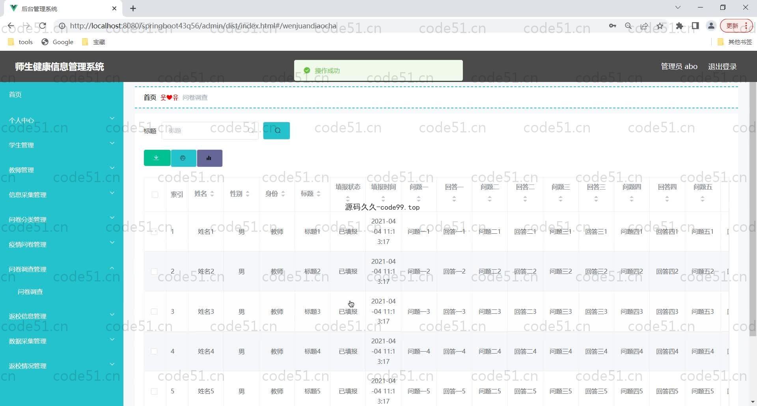
Task: Sort by 标题 column arrows
Action: (319, 194)
